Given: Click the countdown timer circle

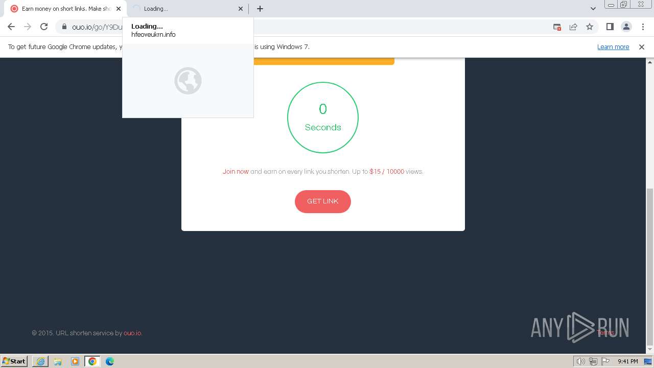Looking at the screenshot, I should click(x=323, y=118).
